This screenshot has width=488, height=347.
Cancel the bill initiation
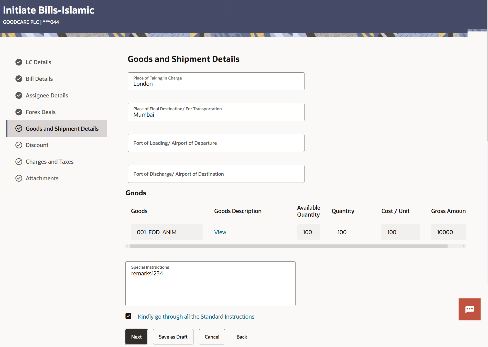[212, 337]
